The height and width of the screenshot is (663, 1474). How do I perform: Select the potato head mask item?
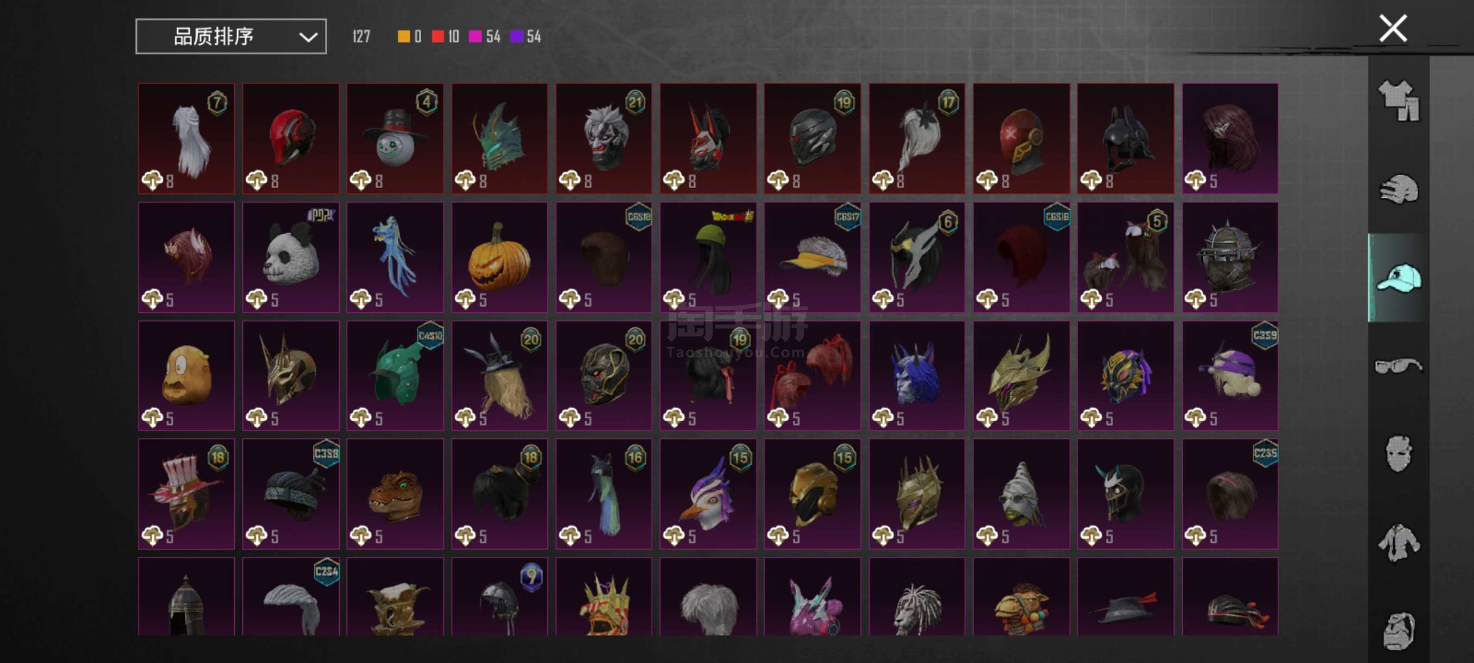(x=186, y=376)
